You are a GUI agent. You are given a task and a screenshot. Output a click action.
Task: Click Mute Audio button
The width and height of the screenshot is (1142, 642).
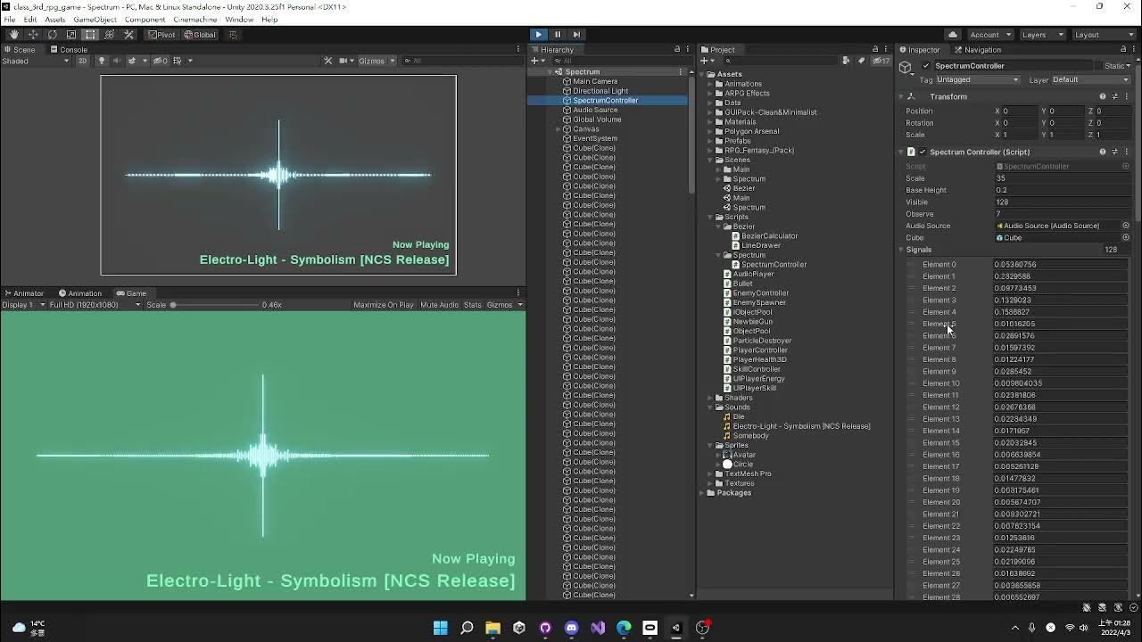tap(439, 305)
